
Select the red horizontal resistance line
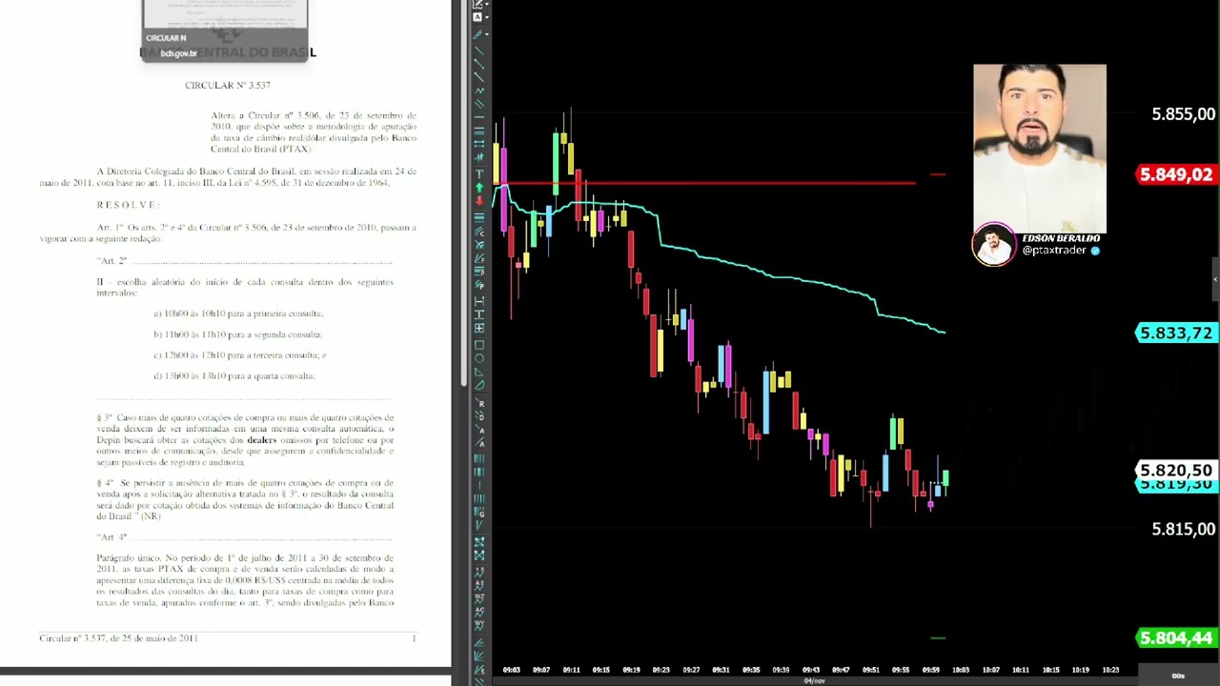[705, 182]
